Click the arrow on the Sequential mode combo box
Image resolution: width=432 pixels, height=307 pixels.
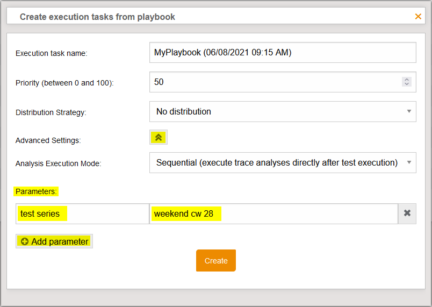click(x=409, y=162)
